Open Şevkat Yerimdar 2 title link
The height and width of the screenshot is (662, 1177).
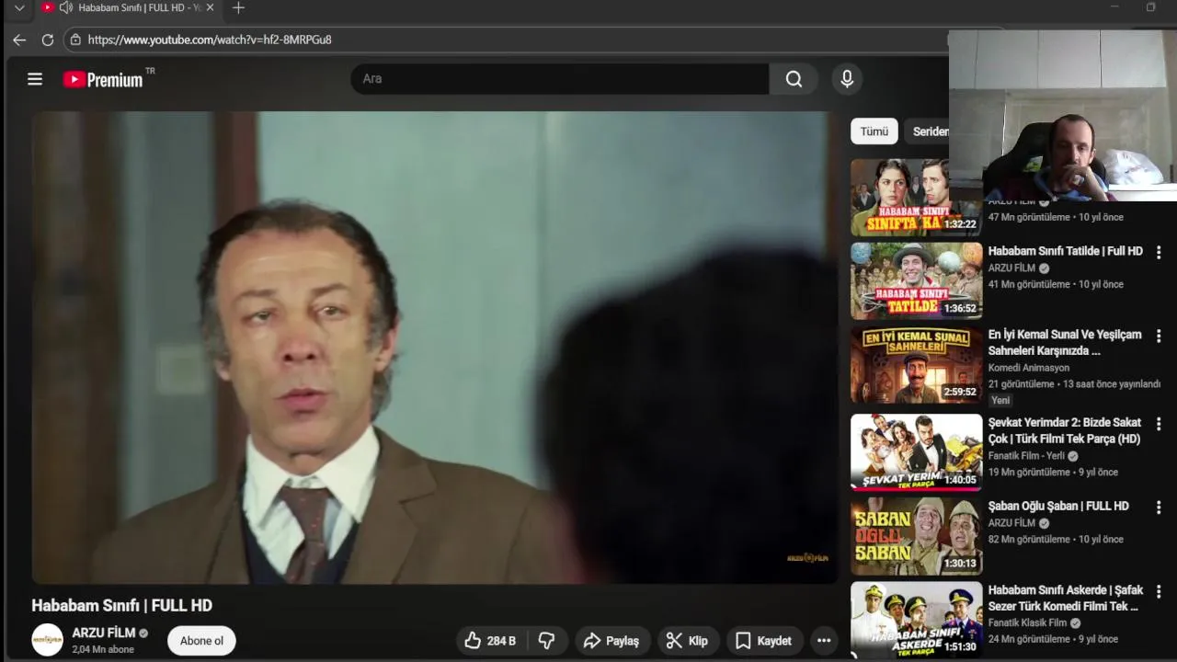(x=1065, y=430)
